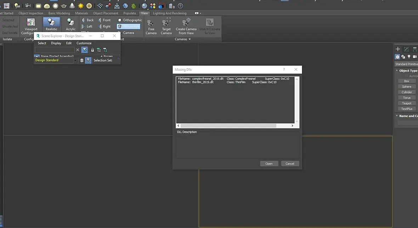Toggle the Scene Explorer lock icon
The image size is (418, 228).
click(92, 50)
